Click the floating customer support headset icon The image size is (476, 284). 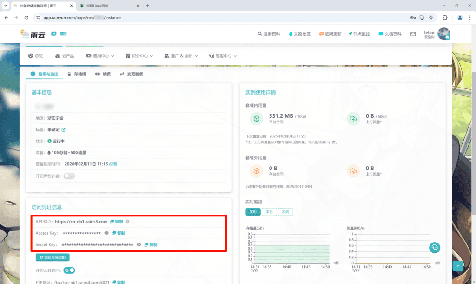point(435,247)
